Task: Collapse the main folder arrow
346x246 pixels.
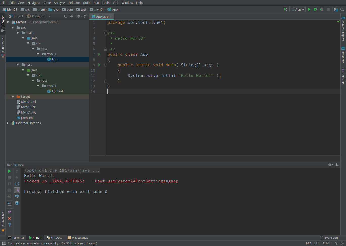Action: pos(18,33)
